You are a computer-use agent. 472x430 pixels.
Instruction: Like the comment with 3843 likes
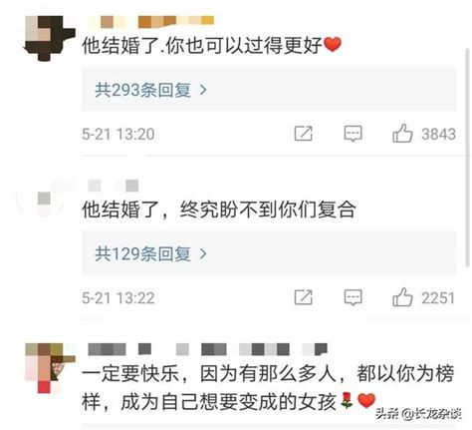pyautogui.click(x=402, y=134)
